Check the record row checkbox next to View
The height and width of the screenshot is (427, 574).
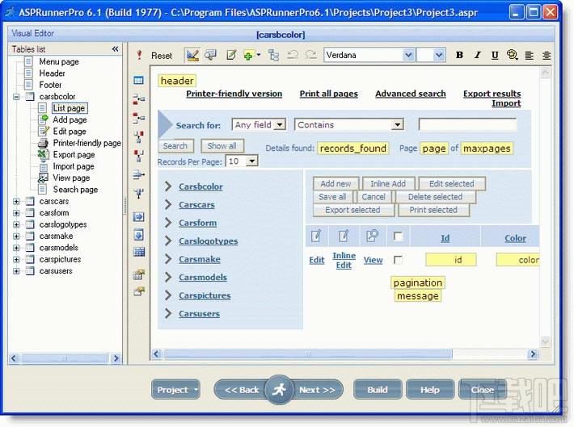click(398, 260)
